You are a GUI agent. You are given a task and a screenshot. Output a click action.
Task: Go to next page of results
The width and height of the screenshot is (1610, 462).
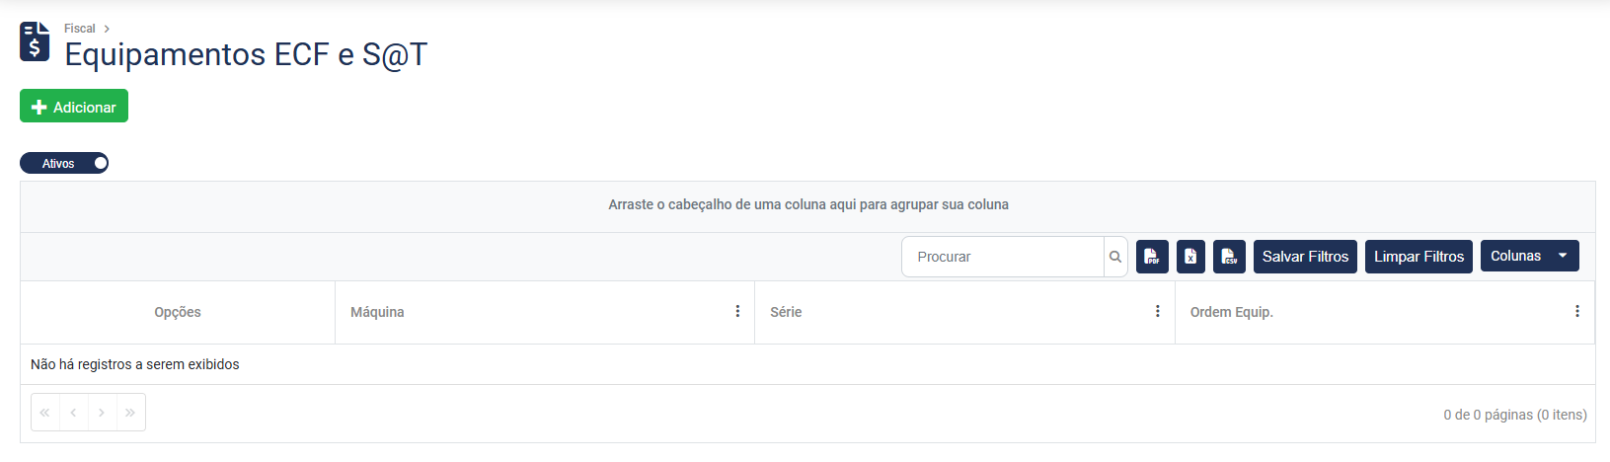click(x=102, y=413)
